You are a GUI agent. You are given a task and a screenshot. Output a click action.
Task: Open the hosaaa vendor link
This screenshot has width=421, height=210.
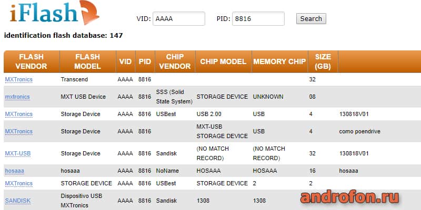pyautogui.click(x=15, y=171)
